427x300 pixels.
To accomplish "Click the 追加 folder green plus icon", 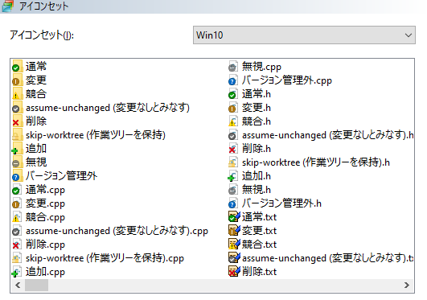I will coord(17,149).
